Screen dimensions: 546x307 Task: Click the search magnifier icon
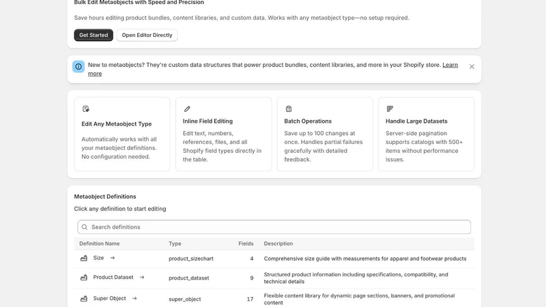84,227
